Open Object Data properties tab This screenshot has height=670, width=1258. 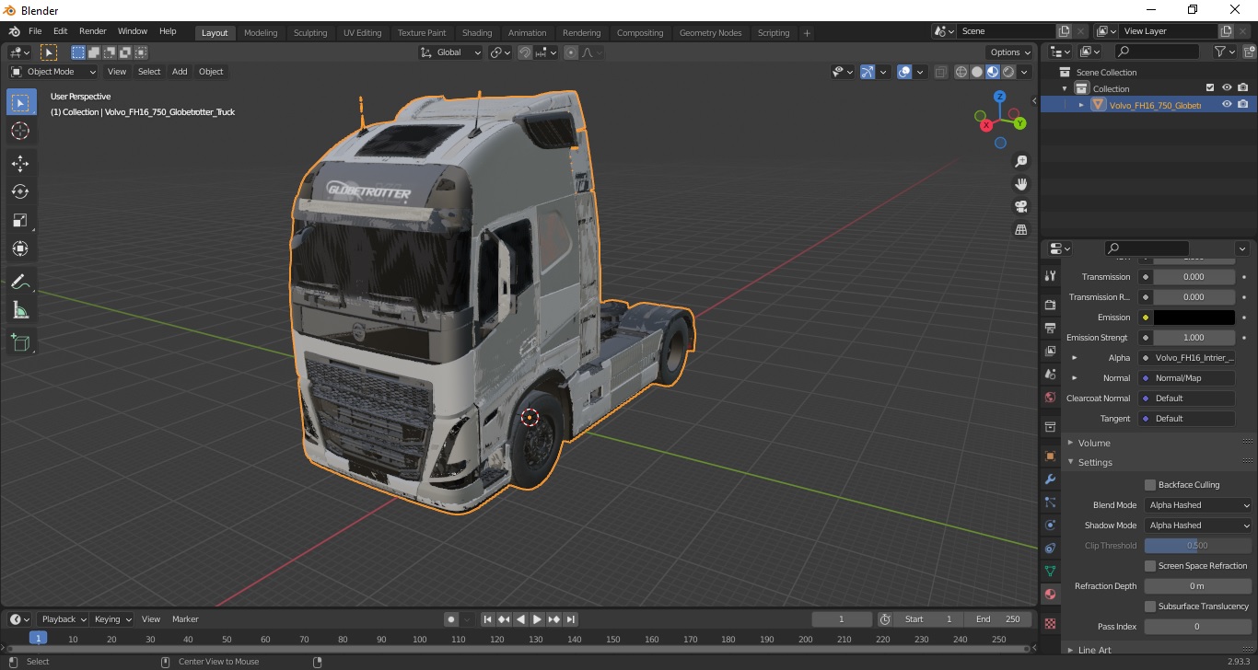pos(1050,571)
